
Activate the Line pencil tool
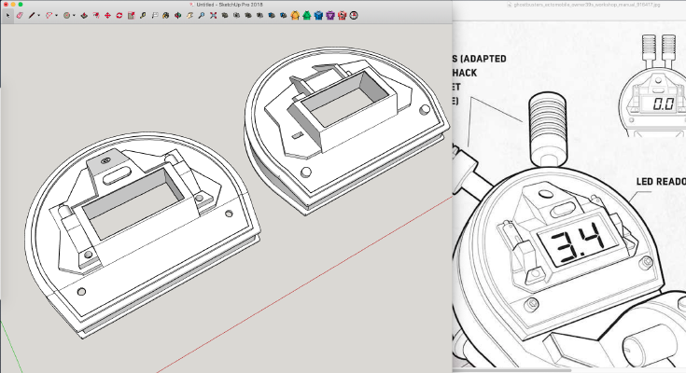[32, 15]
